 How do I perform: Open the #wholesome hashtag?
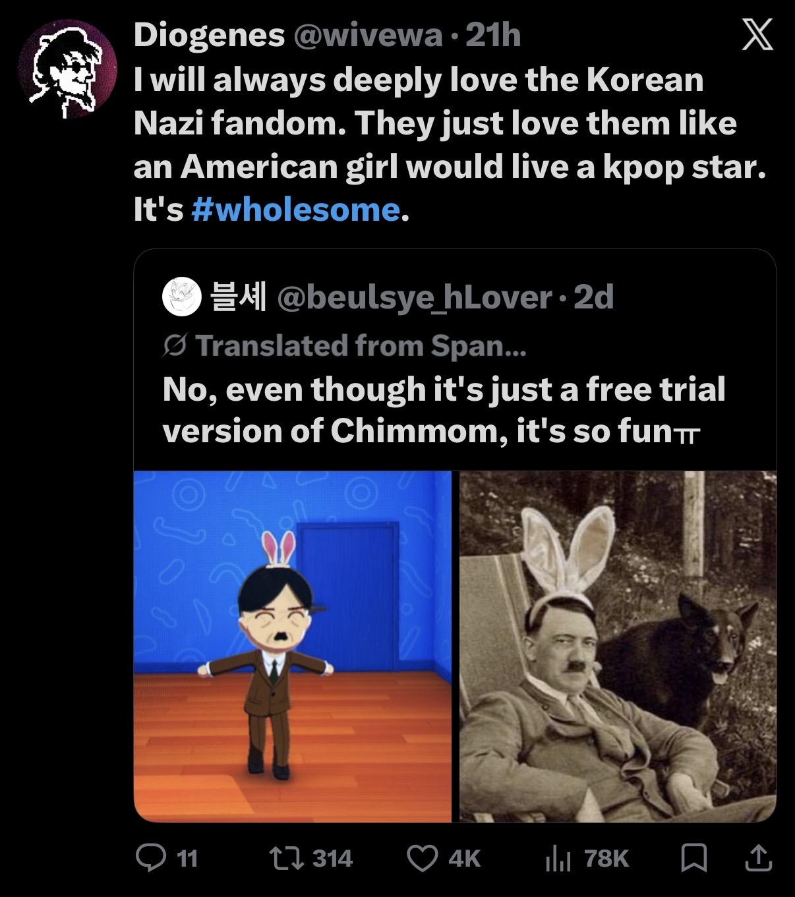295,210
